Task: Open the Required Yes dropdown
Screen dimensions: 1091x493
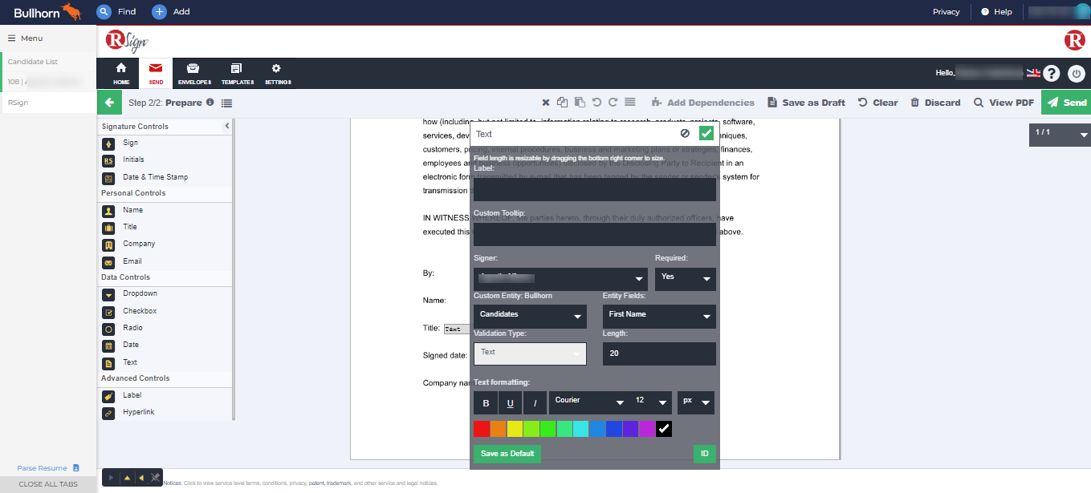Action: point(686,279)
